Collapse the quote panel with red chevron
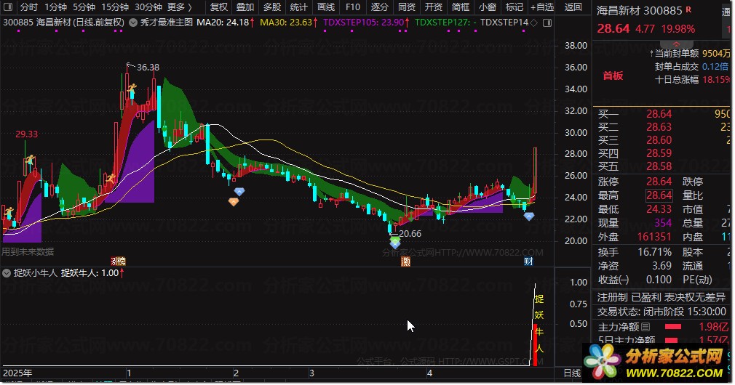 click(x=676, y=44)
